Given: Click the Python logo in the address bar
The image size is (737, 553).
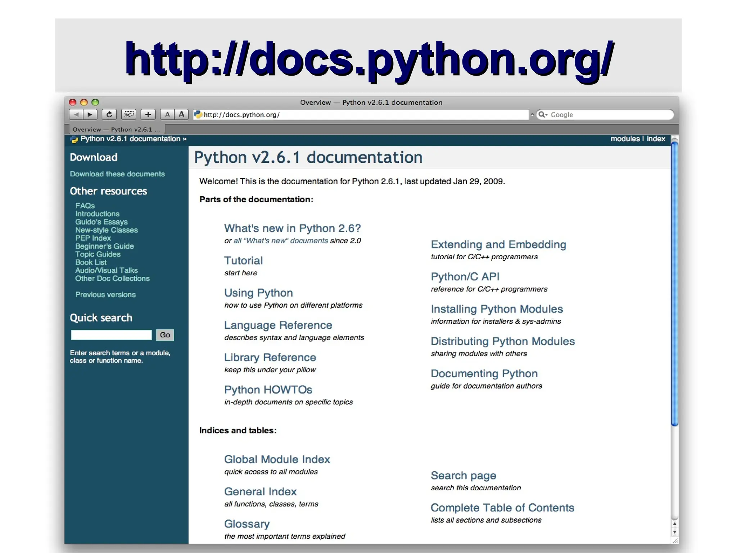Looking at the screenshot, I should point(198,114).
